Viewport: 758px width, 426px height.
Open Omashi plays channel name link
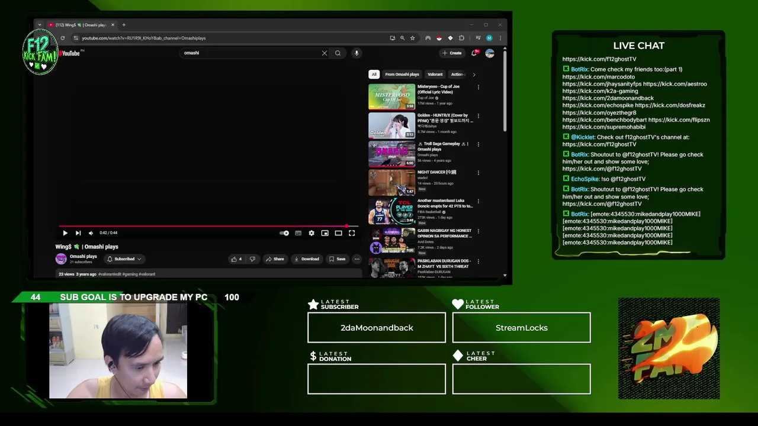[x=83, y=256]
